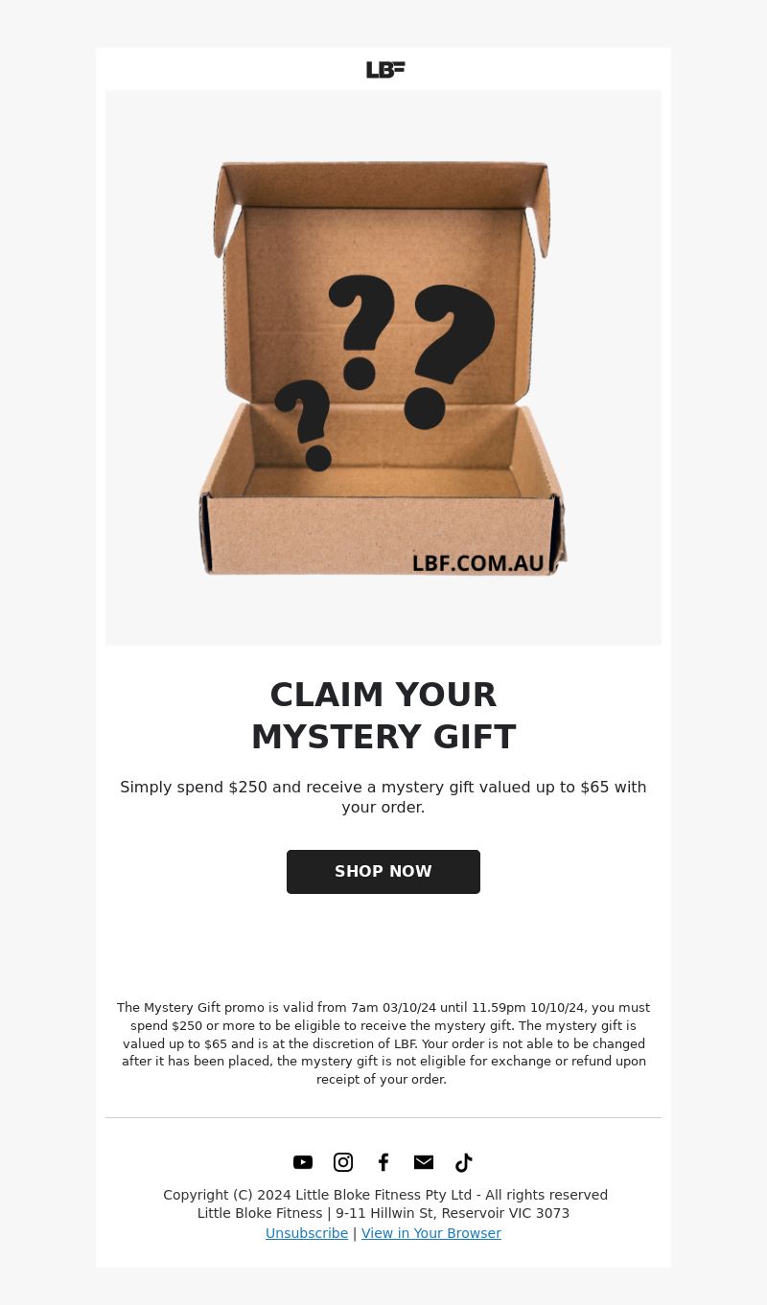
Task: Click the Hillwin St Reservoir address line
Action: point(383,1213)
